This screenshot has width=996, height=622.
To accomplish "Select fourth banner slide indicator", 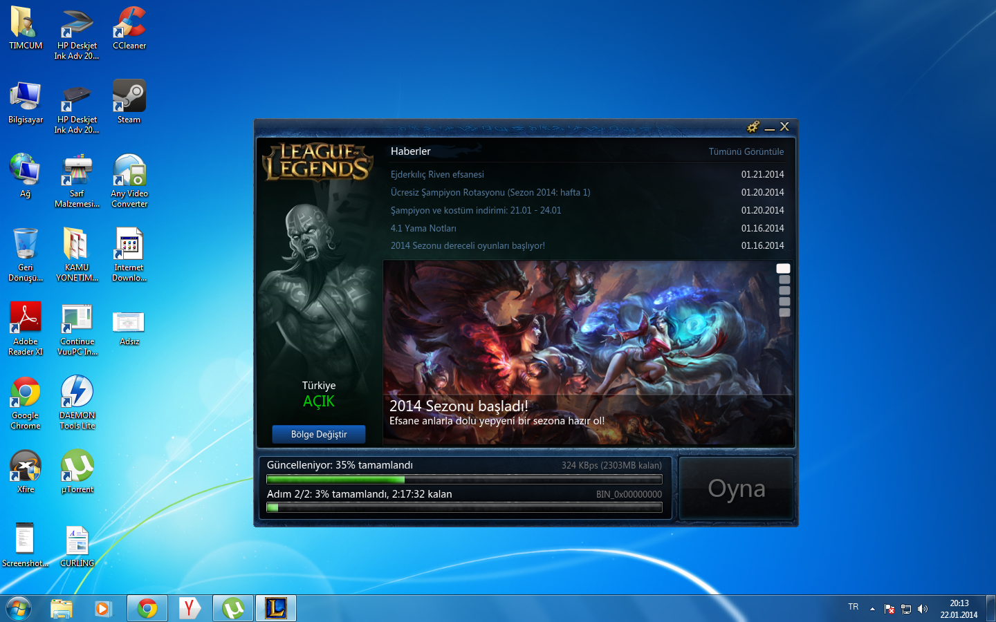I will pos(784,301).
